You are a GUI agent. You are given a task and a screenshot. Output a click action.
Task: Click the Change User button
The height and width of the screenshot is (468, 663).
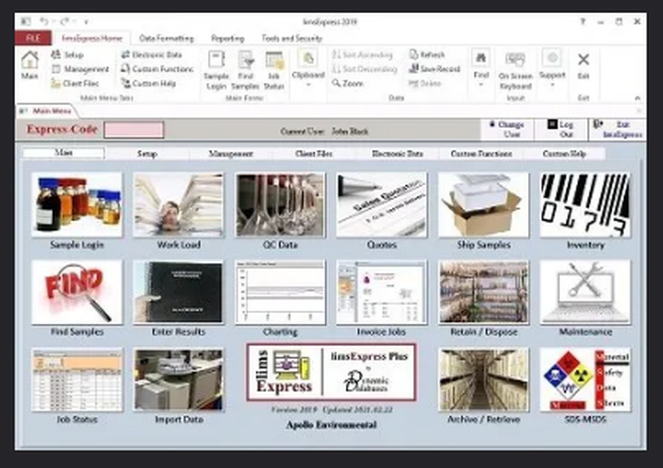pyautogui.click(x=507, y=129)
